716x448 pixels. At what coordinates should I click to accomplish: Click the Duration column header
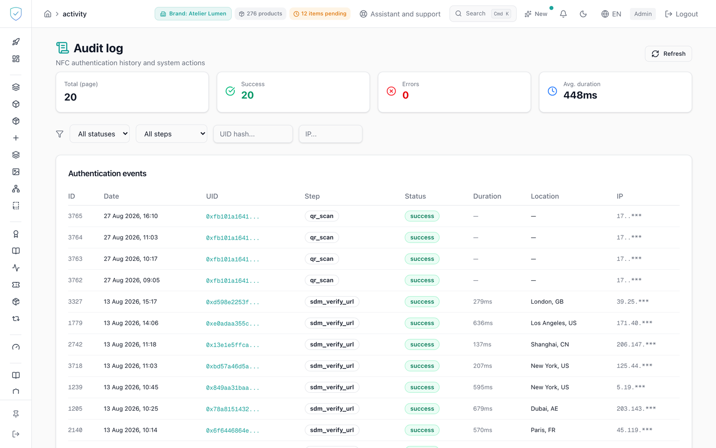click(487, 196)
